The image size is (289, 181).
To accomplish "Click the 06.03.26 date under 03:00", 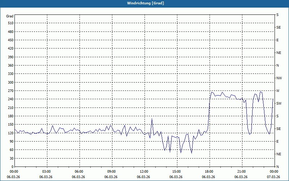I will (x=46, y=177).
